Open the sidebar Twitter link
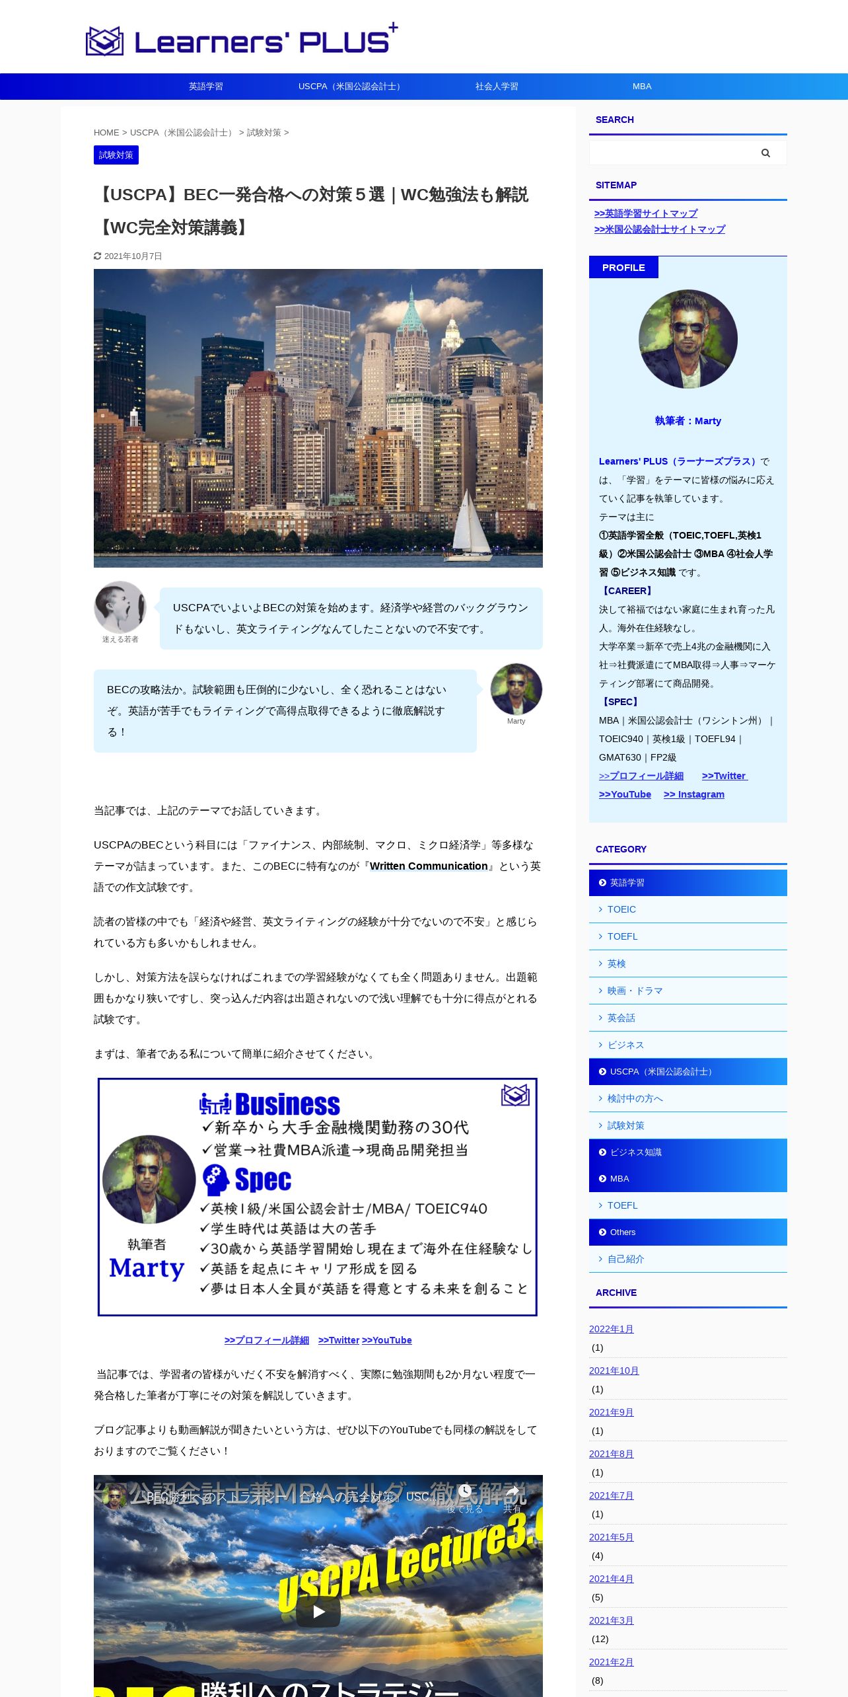This screenshot has width=848, height=1697. pos(724,776)
